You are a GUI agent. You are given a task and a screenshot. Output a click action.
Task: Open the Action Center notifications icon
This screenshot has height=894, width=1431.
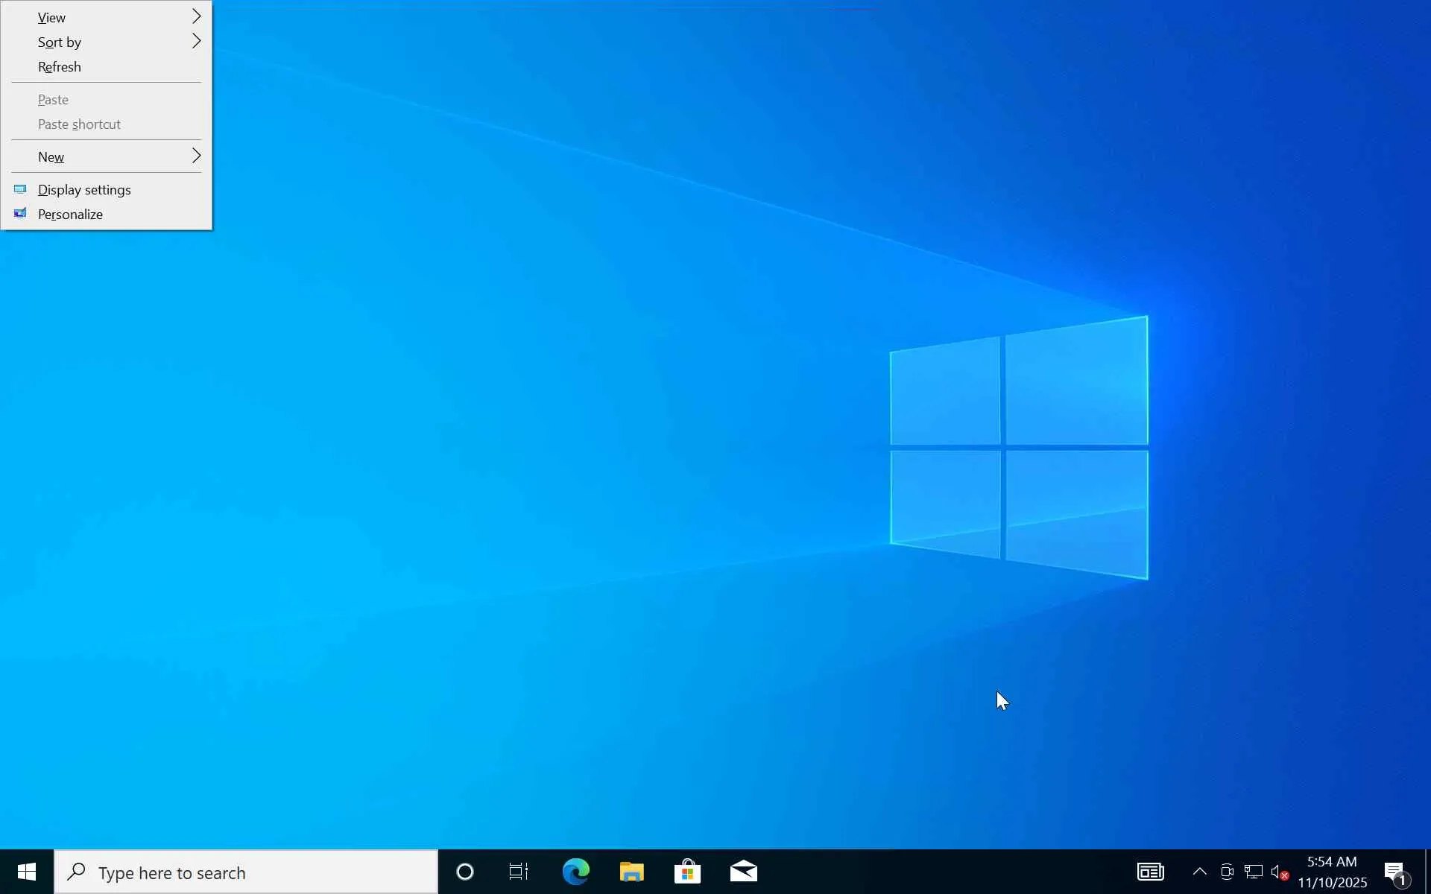pos(1394,872)
